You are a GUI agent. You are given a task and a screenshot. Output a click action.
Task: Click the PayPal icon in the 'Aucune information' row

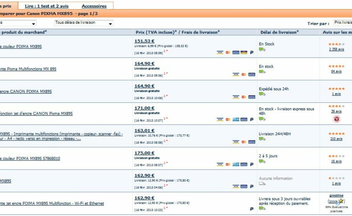tap(252, 186)
